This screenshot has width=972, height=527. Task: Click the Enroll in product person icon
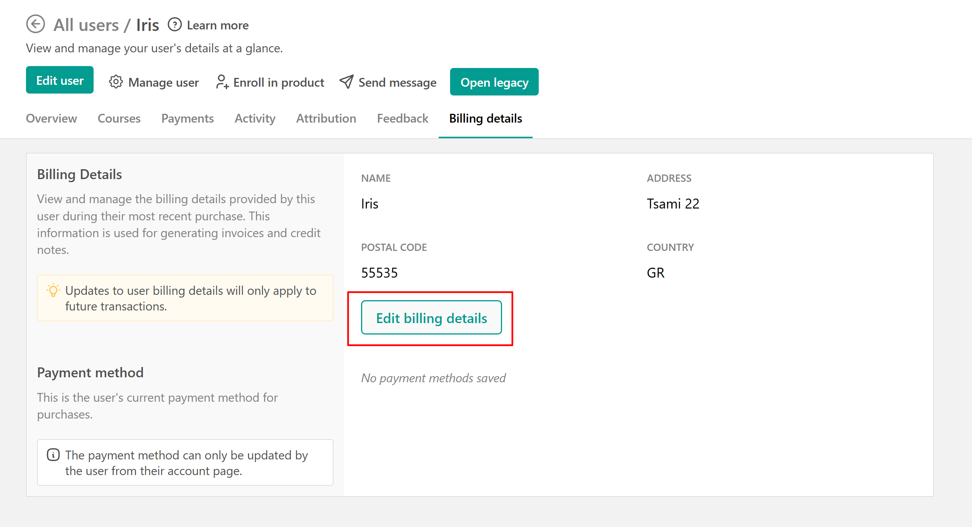222,82
